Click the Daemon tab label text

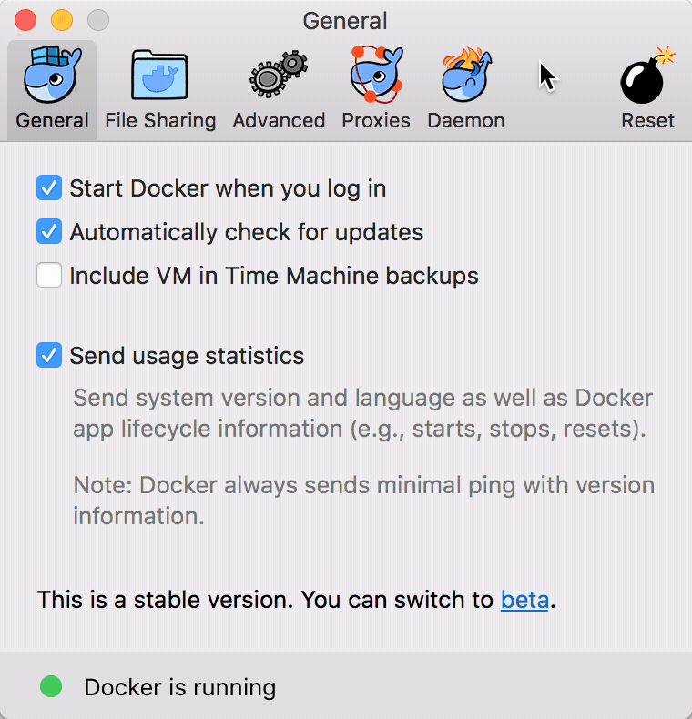tap(466, 121)
